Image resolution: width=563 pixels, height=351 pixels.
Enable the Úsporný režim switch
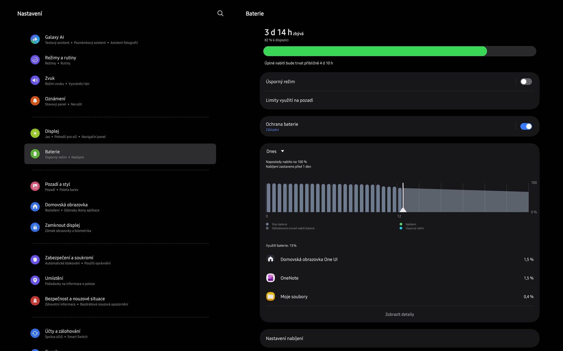tap(526, 82)
